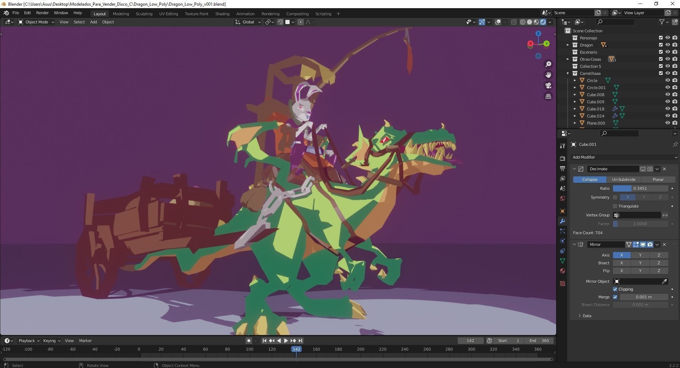Open the Texture properties tab
Image resolution: width=680 pixels, height=368 pixels.
click(x=563, y=284)
